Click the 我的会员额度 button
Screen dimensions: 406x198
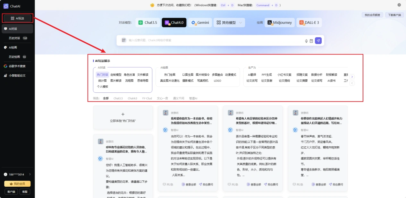coord(372,15)
